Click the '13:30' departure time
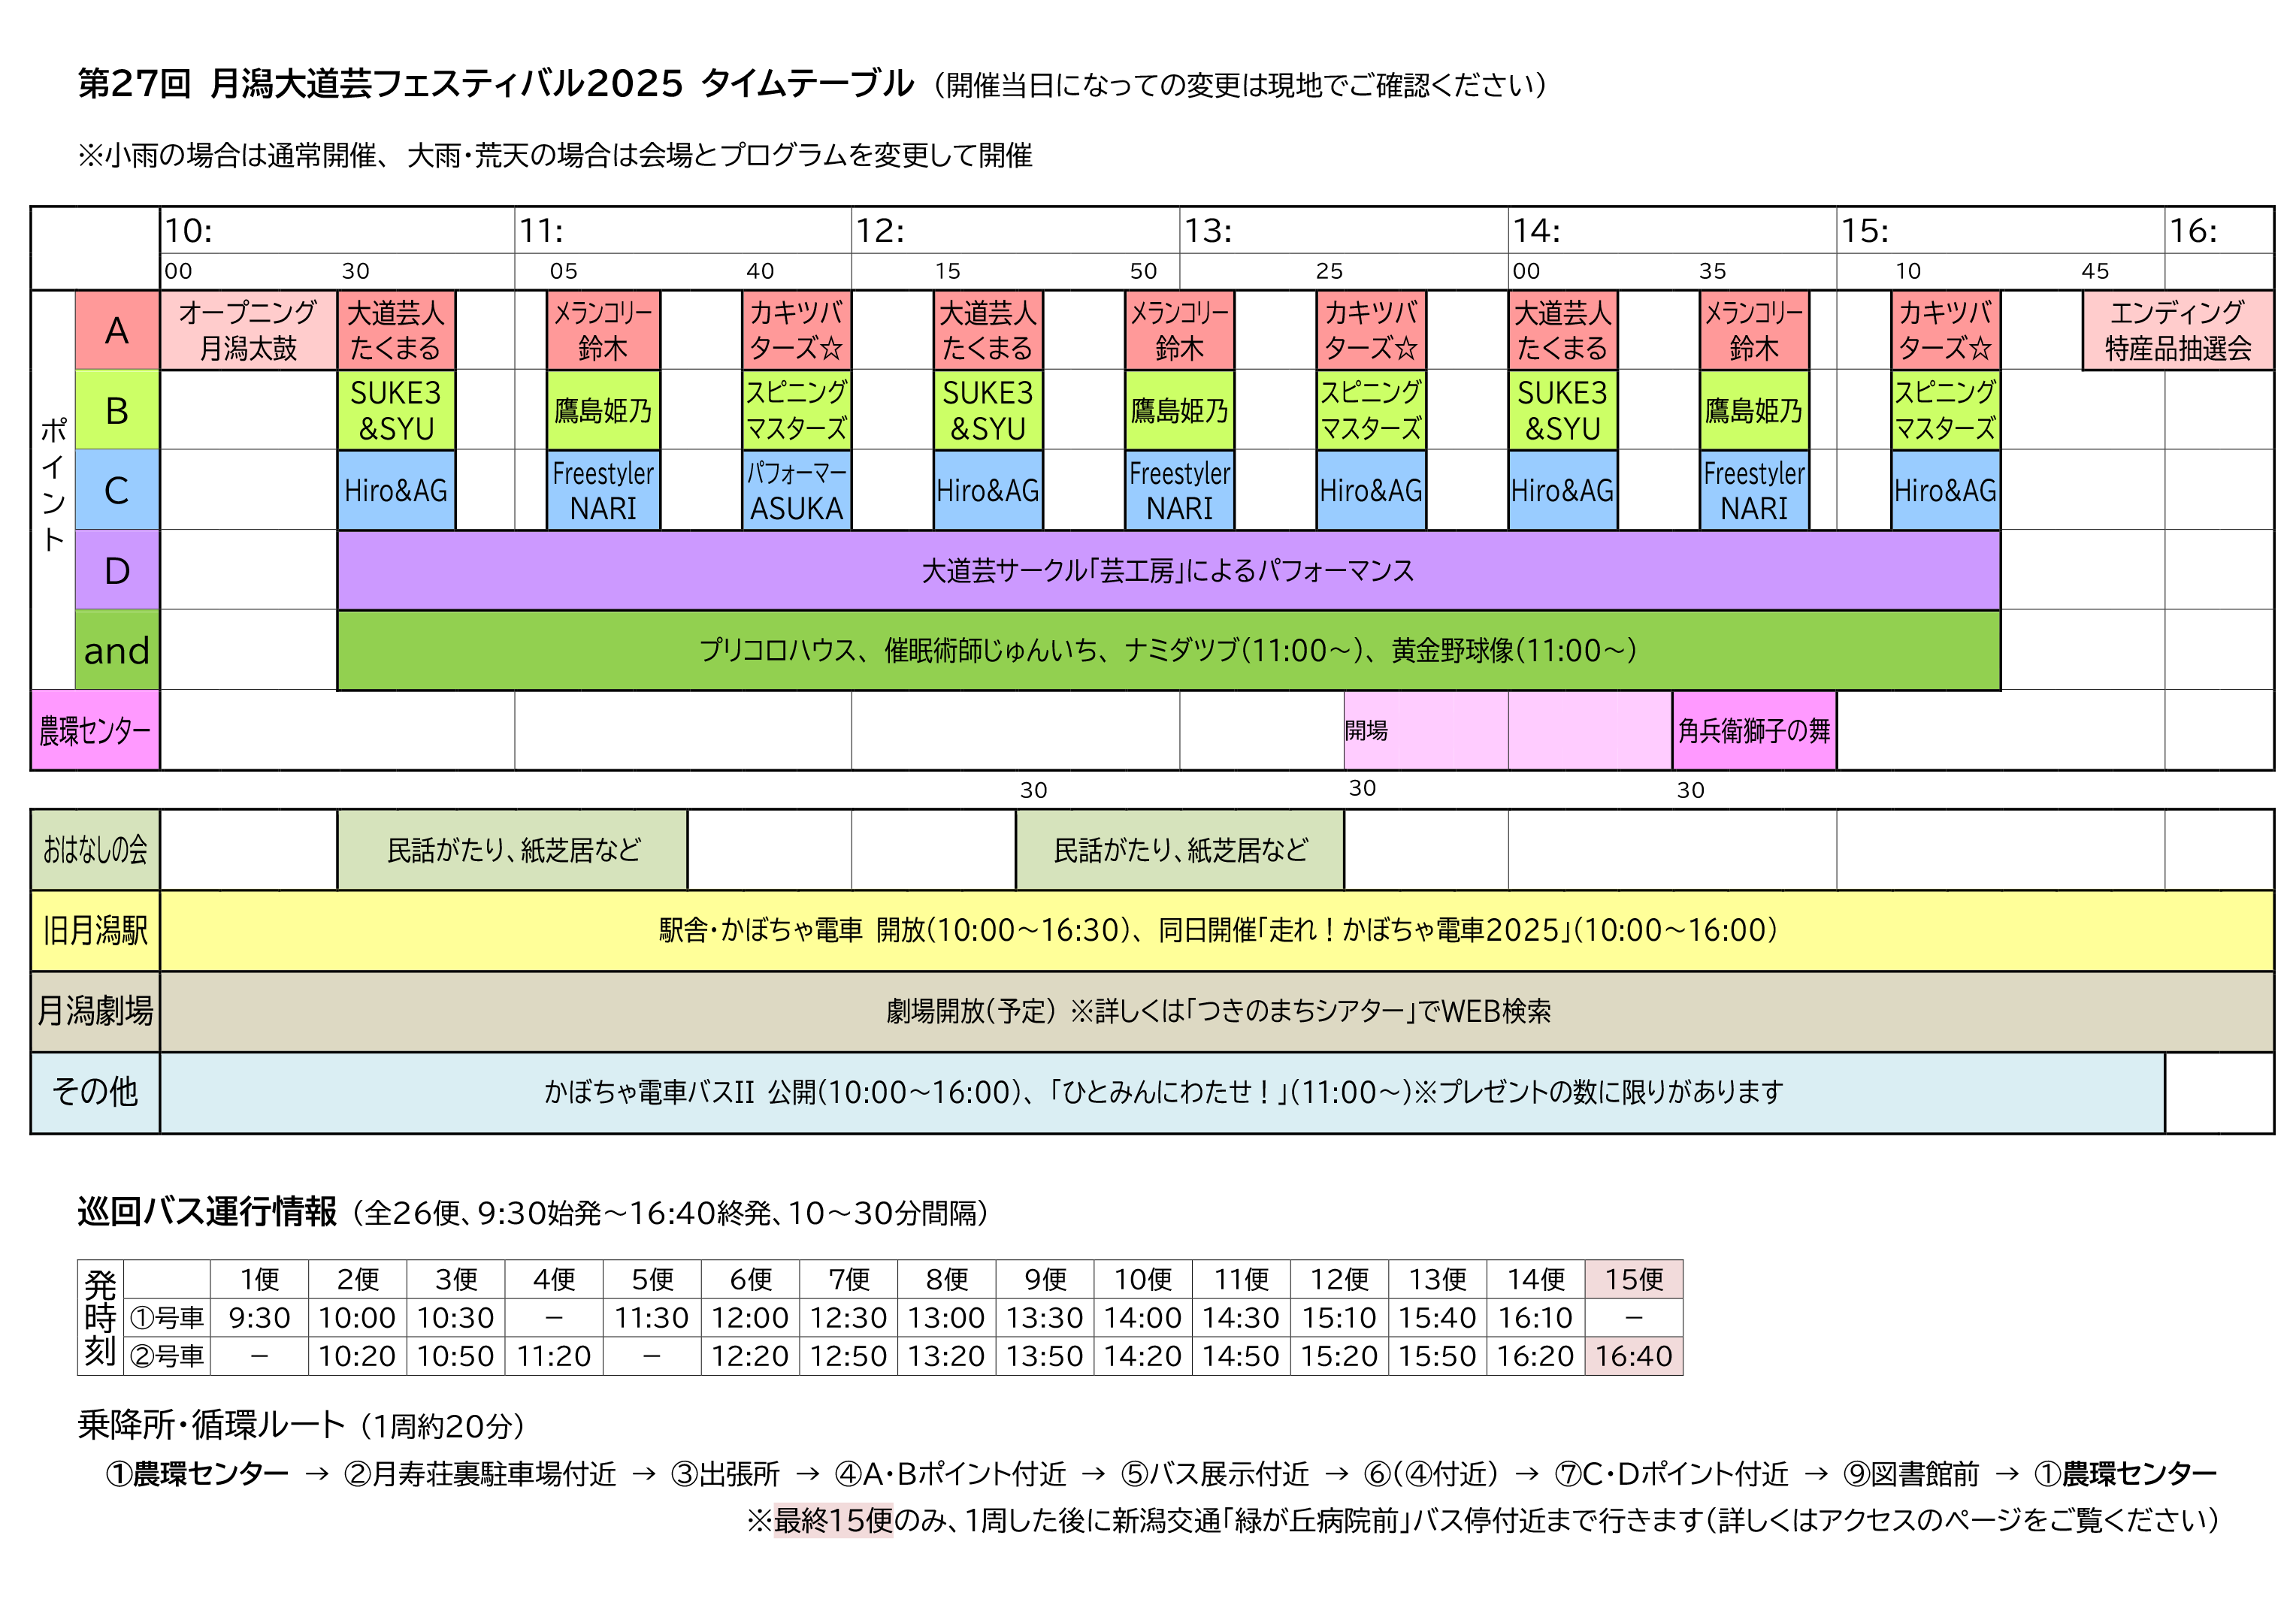Screen dimensions: 2296x1623 pyautogui.click(x=1045, y=1318)
